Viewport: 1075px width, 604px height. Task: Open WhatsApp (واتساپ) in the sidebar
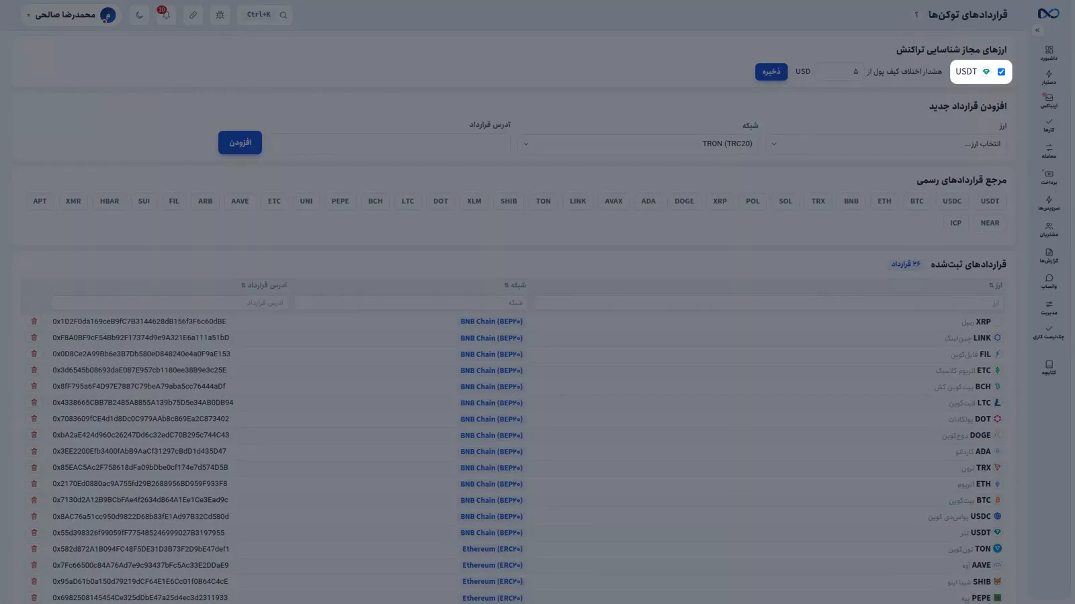pos(1049,282)
